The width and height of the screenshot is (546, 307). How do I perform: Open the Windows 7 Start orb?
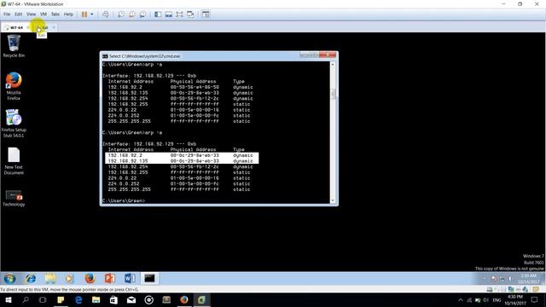(x=9, y=279)
